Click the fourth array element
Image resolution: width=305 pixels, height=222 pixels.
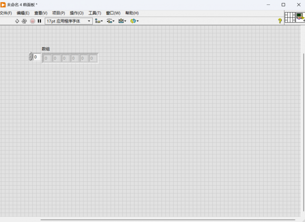[x=75, y=58]
